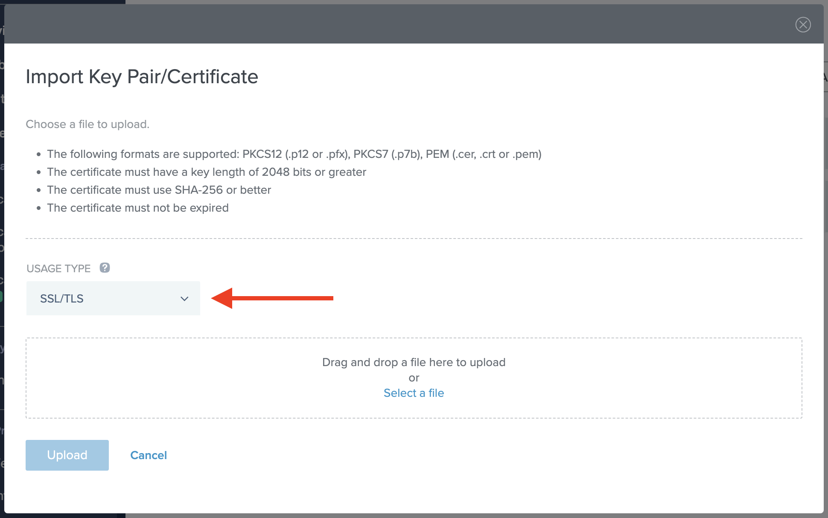Click the supported formats bullet line
Image resolution: width=828 pixels, height=518 pixels.
(x=294, y=154)
